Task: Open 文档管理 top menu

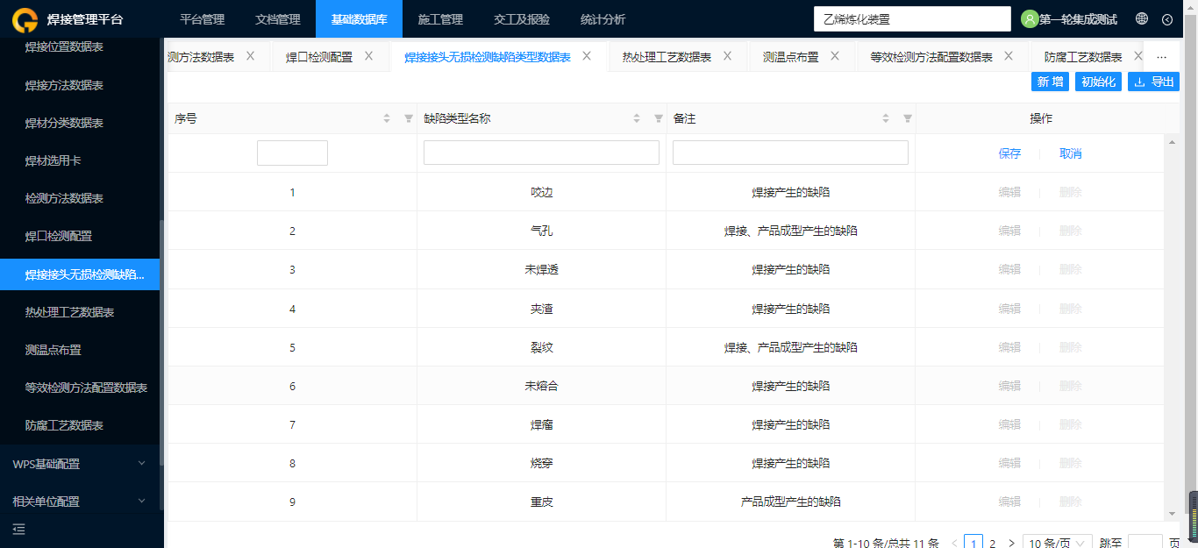Action: click(278, 19)
